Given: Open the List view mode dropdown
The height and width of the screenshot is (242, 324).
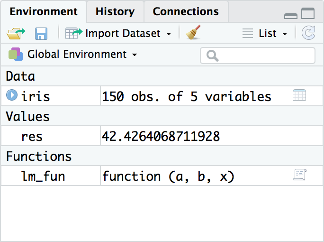Looking at the screenshot, I should tap(265, 34).
